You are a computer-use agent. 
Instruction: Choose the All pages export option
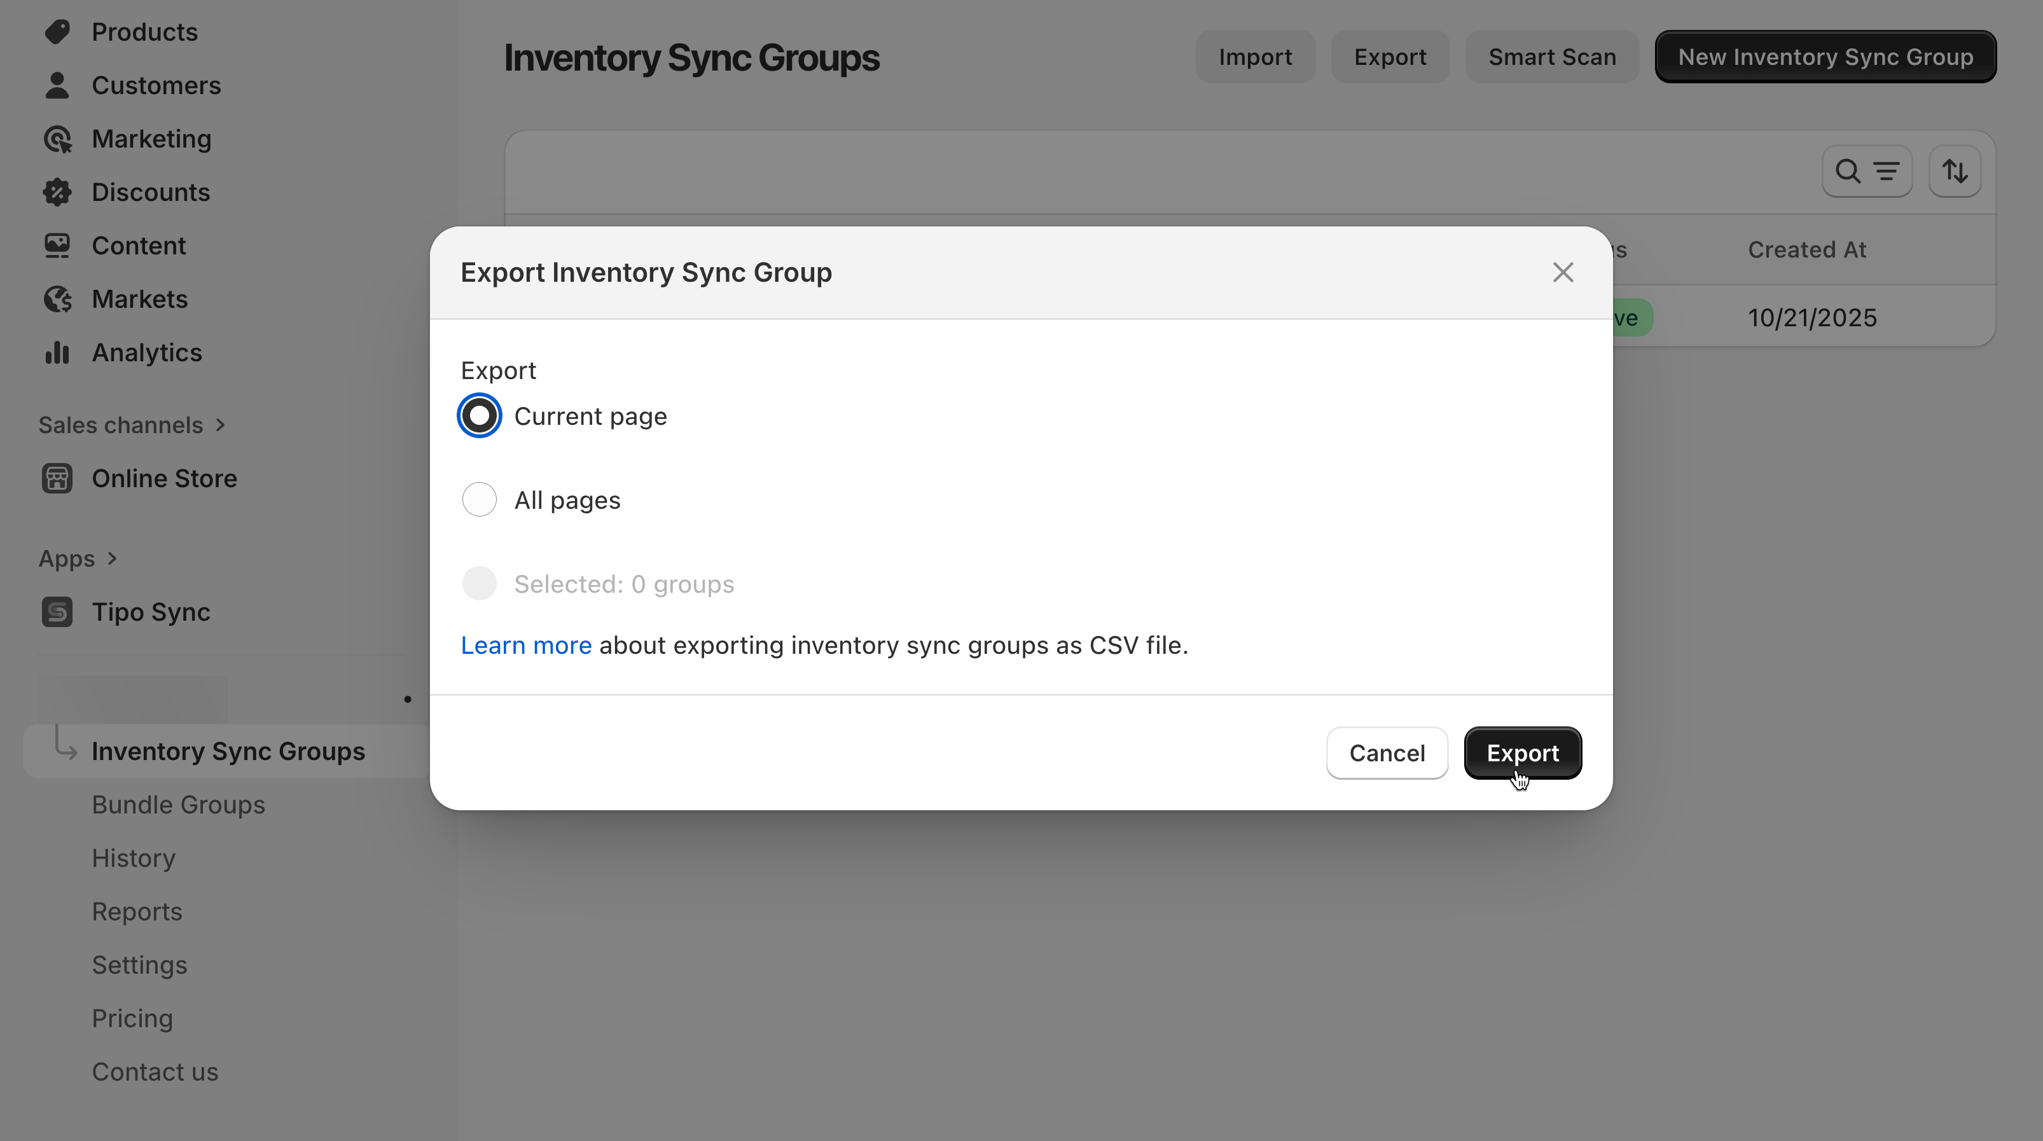tap(479, 499)
